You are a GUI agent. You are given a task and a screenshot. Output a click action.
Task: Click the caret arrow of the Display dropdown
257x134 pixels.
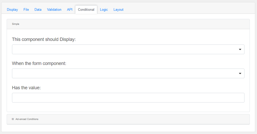pos(240,49)
